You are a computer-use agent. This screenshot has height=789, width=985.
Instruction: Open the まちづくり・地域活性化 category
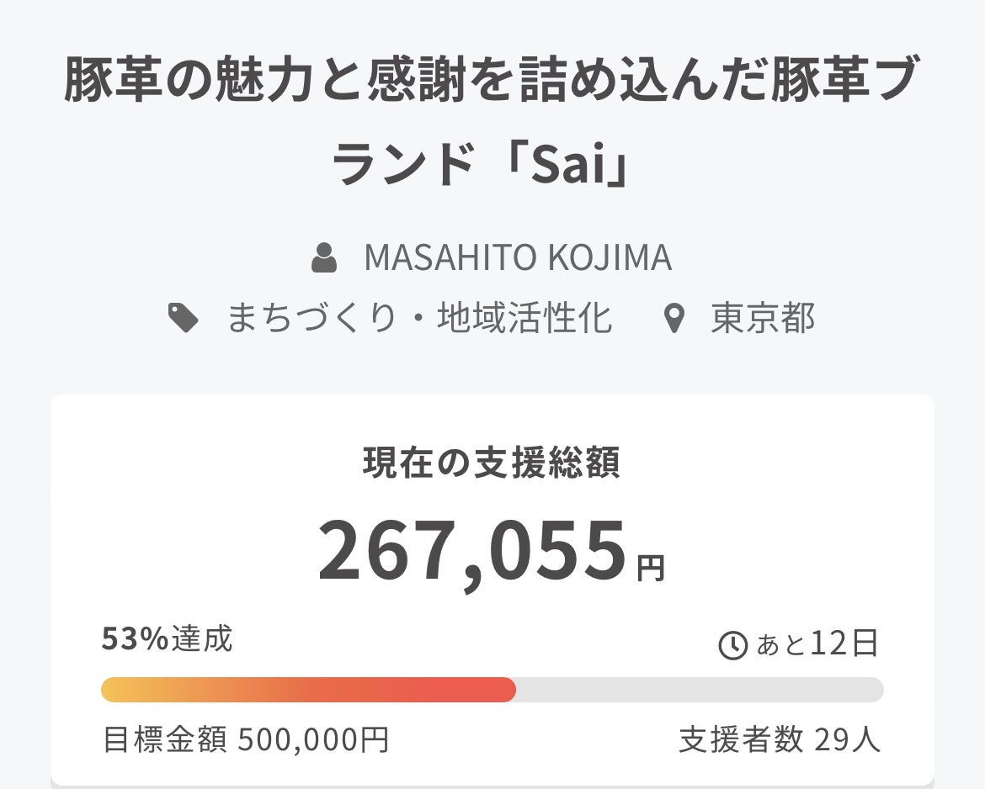point(419,319)
